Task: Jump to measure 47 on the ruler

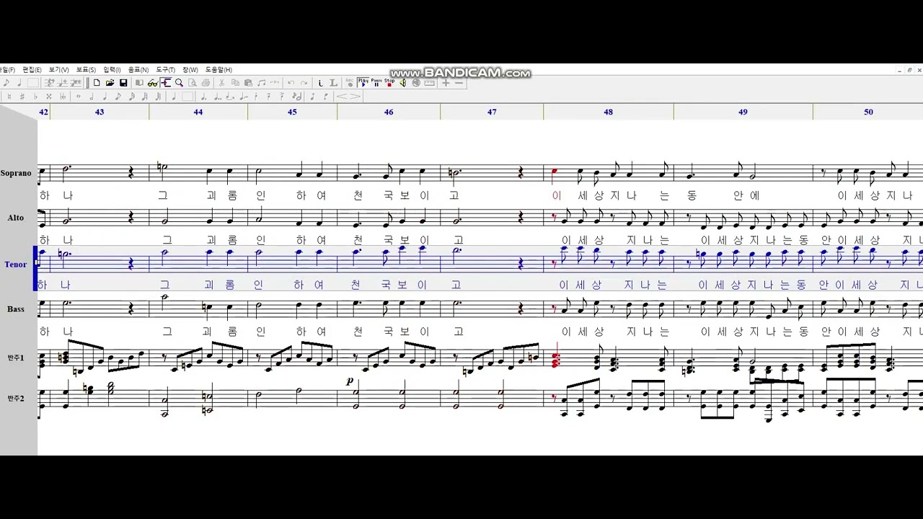Action: pyautogui.click(x=492, y=112)
